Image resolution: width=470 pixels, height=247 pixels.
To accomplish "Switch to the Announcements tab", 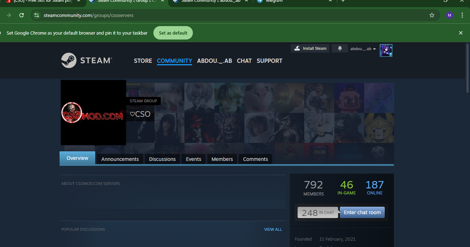I will point(120,159).
